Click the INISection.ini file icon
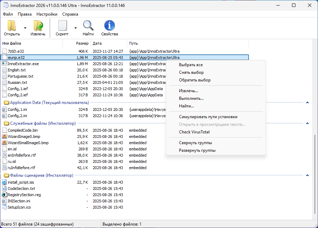 click(5, 201)
